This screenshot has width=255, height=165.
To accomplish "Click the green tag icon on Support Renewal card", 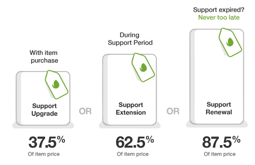I will [x=230, y=43].
